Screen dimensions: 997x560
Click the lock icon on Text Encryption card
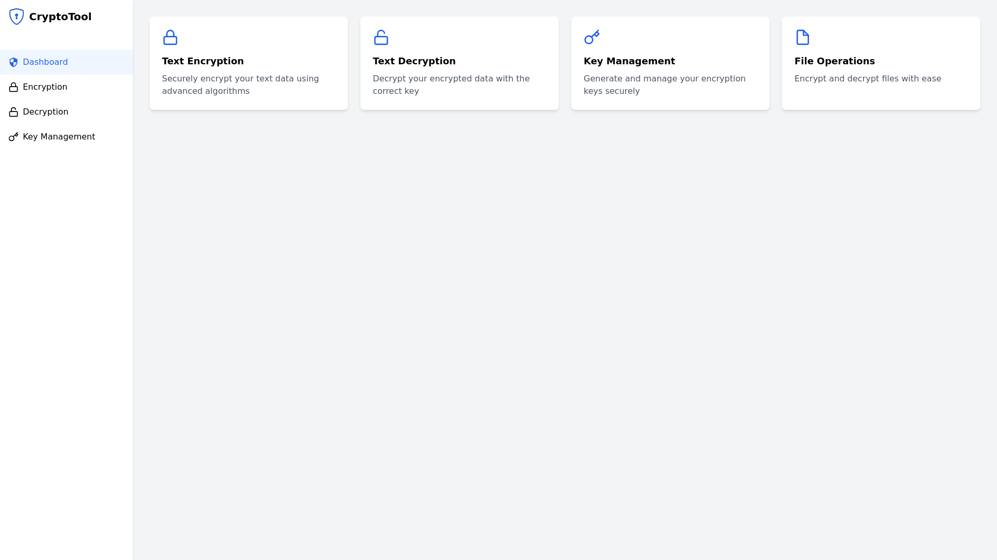[170, 37]
